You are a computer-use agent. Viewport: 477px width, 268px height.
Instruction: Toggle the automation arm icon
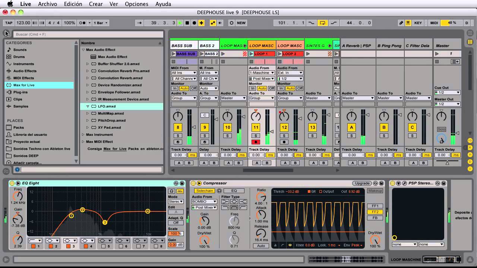click(213, 23)
